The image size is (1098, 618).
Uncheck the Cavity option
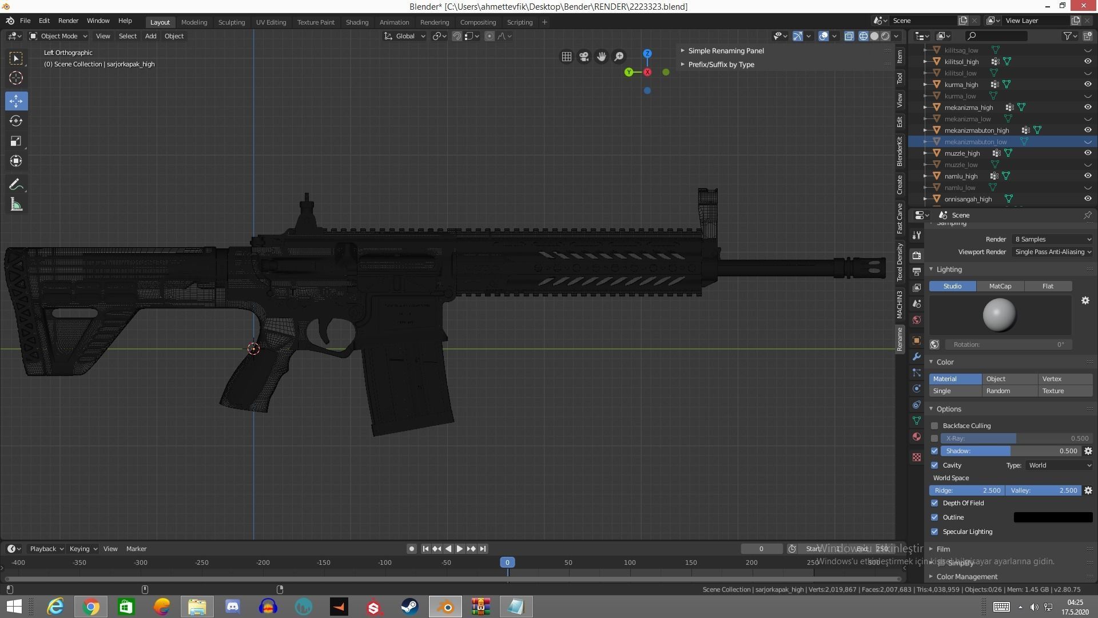[x=934, y=465]
